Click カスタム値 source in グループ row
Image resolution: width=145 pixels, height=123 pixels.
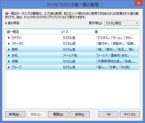69,67
